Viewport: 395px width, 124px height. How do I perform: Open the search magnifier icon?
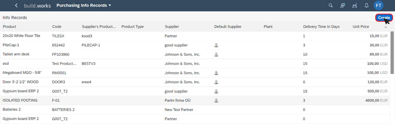click(331, 6)
